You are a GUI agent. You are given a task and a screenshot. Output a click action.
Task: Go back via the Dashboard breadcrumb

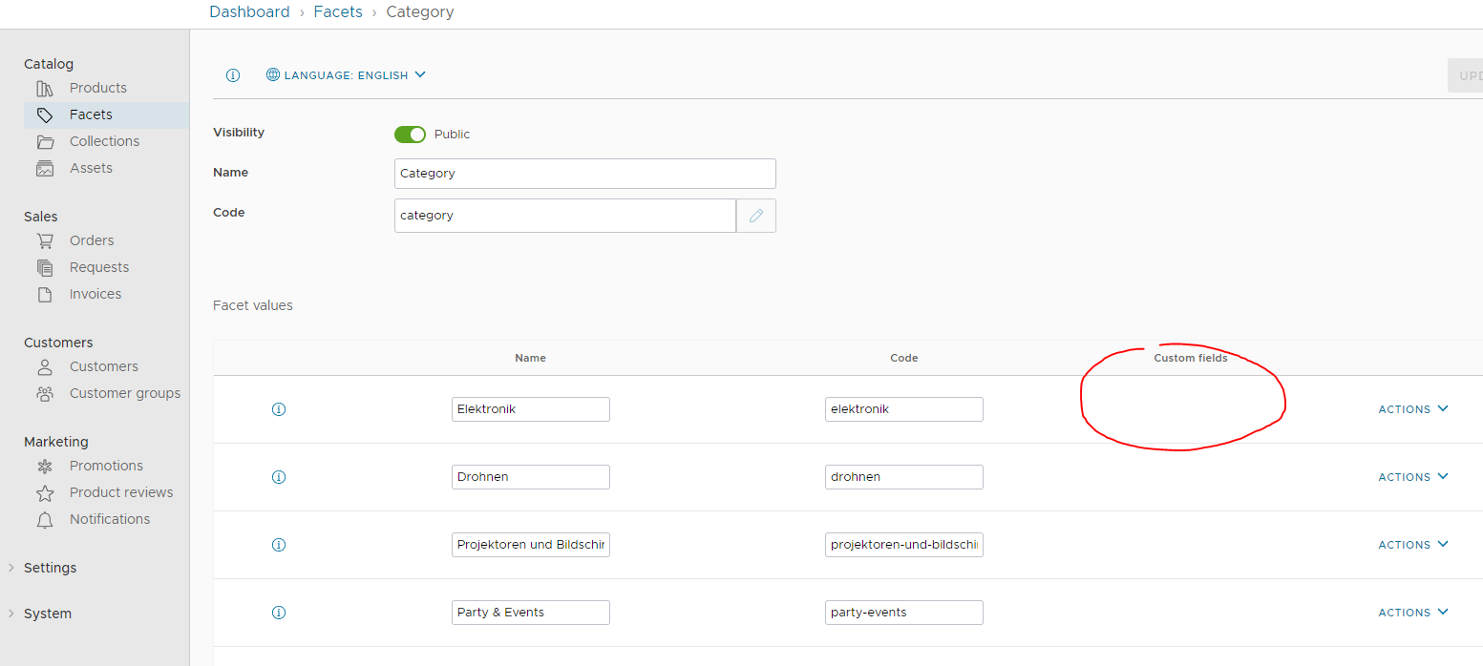[x=249, y=11]
